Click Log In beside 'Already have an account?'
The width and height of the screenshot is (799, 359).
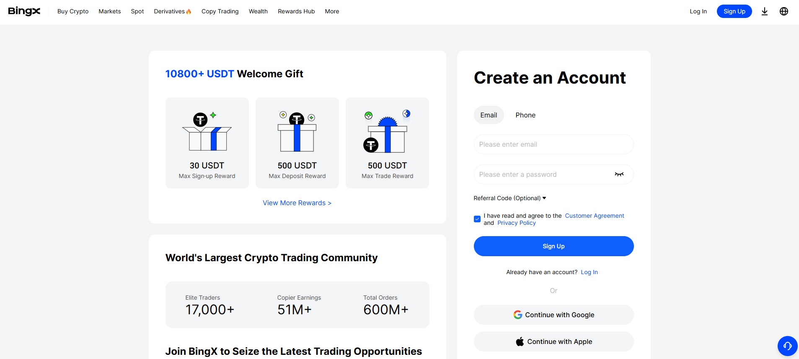coord(589,272)
